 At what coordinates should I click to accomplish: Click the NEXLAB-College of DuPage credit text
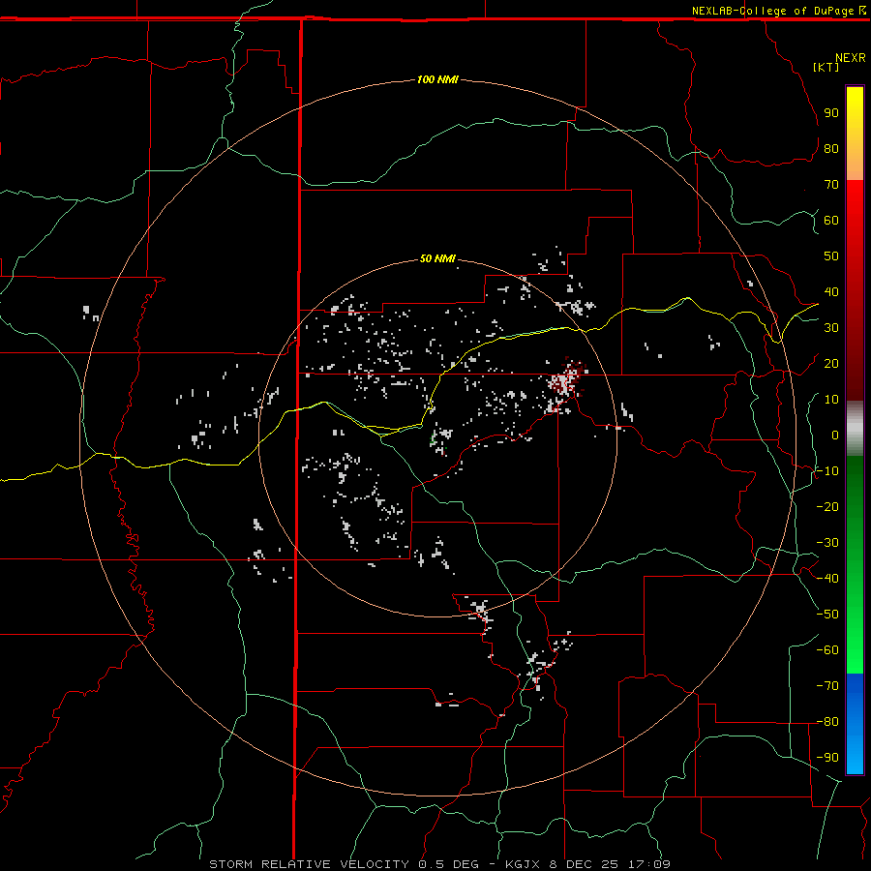coord(778,11)
